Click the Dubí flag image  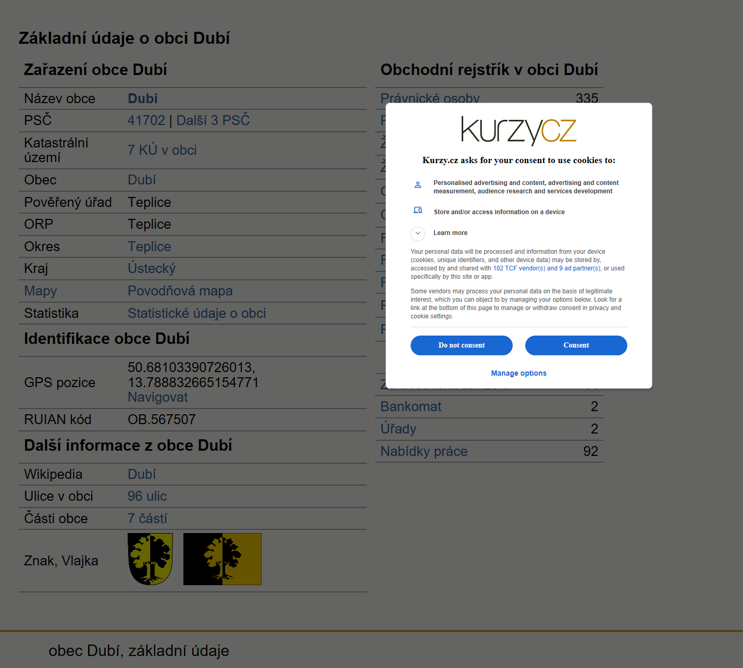[x=222, y=559]
